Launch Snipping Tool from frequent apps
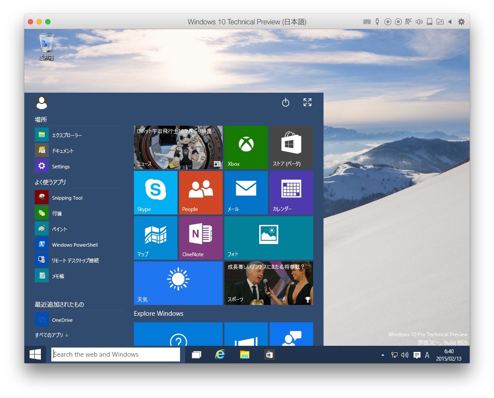The image size is (494, 398). tap(79, 197)
